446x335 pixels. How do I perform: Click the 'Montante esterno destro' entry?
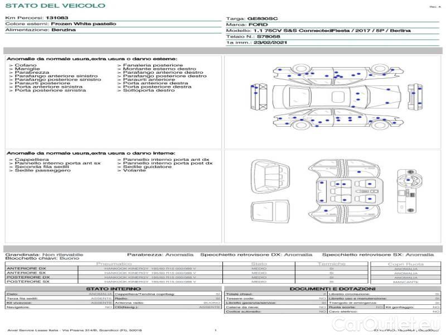coord(159,69)
